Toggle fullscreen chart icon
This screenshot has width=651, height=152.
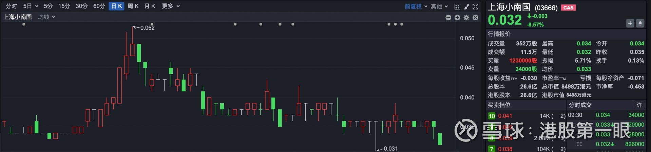tap(476, 6)
